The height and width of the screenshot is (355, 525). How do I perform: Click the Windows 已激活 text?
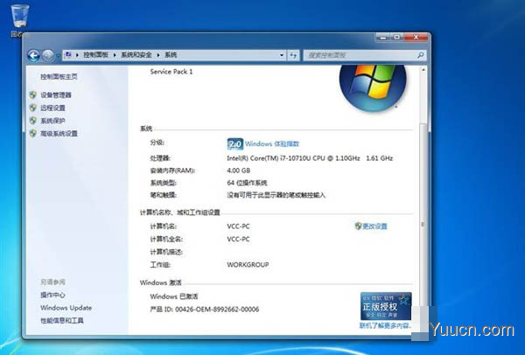coord(174,296)
